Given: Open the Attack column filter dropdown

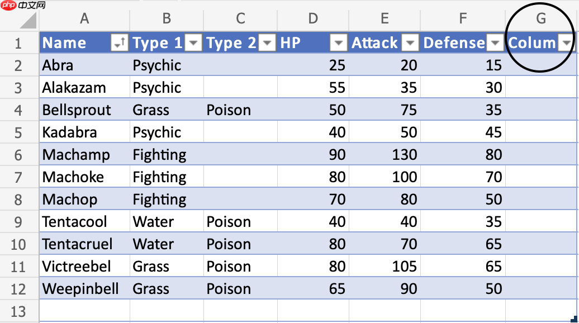Looking at the screenshot, I should [x=410, y=43].
